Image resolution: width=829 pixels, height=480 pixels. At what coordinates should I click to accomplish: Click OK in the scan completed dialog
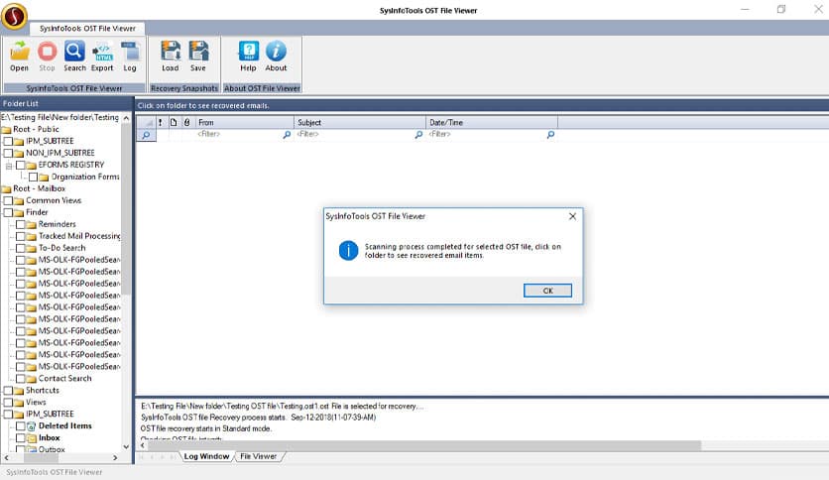[x=547, y=291]
